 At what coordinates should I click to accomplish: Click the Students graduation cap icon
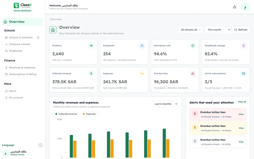pyautogui.click(x=91, y=45)
